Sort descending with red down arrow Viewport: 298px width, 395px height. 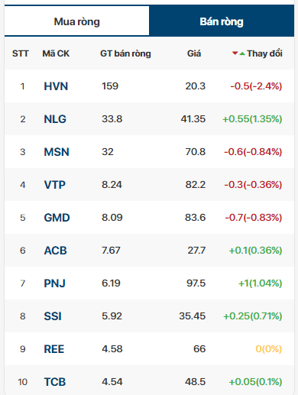click(235, 53)
